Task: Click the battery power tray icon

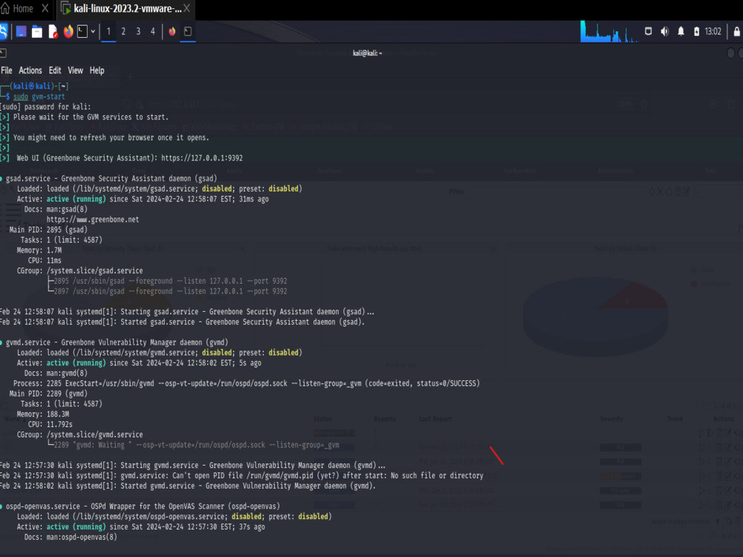Action: pyautogui.click(x=697, y=31)
